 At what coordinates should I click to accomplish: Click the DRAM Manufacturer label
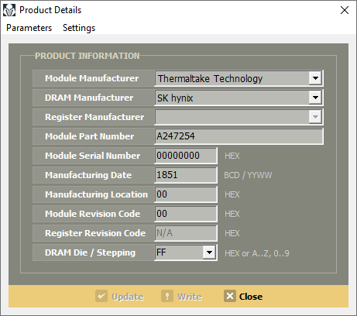click(x=89, y=98)
